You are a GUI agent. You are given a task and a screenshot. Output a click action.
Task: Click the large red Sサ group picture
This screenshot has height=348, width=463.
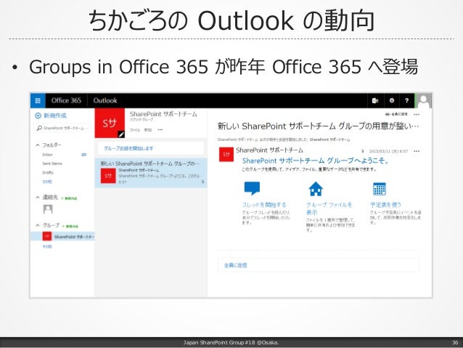[110, 123]
